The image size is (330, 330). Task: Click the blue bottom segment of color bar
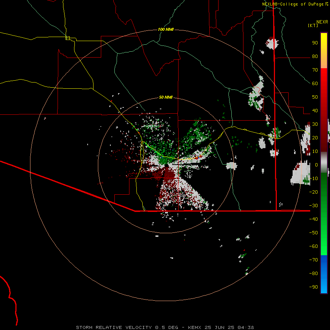coord(324,274)
